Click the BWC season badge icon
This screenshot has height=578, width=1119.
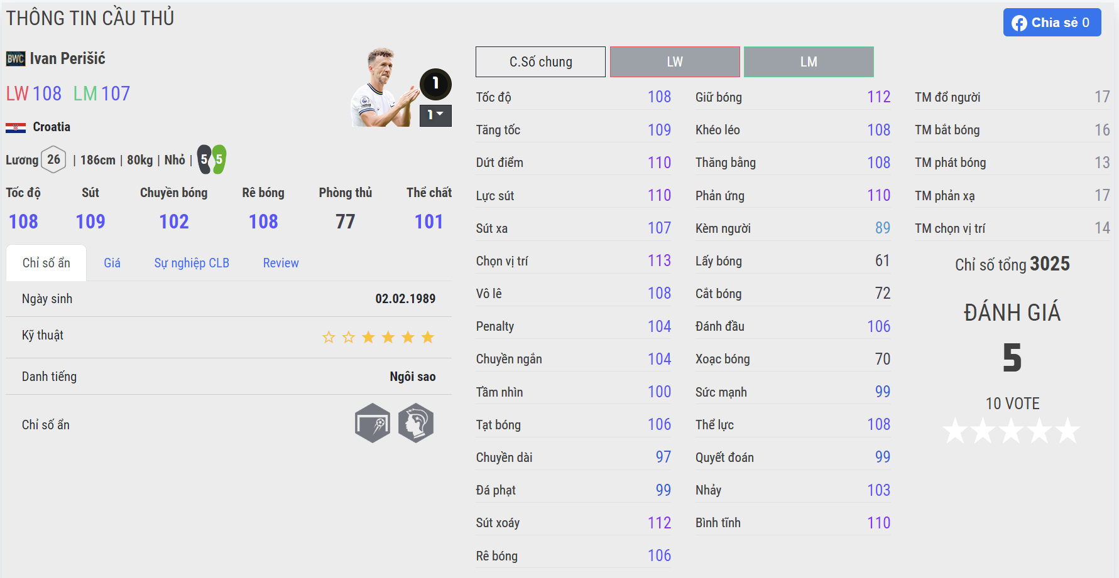[16, 59]
